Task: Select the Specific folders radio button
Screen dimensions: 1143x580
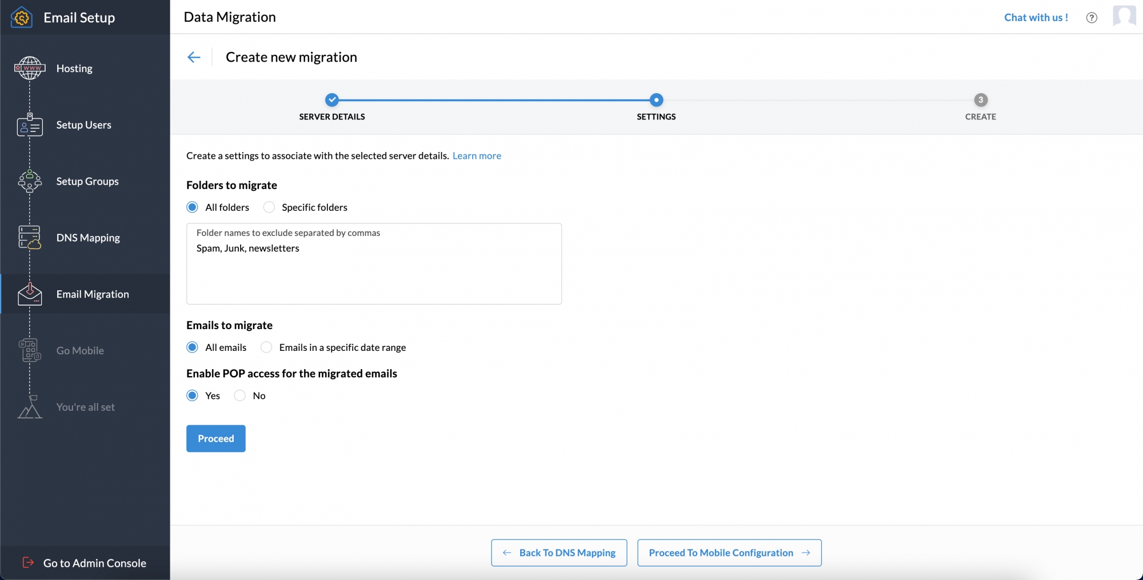Action: pyautogui.click(x=269, y=207)
